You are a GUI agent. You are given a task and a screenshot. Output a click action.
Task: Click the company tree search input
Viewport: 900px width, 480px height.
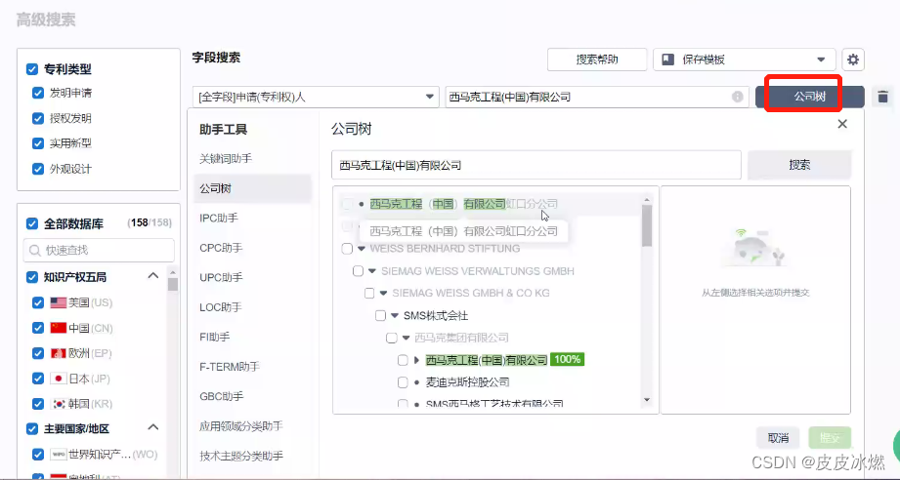coord(536,165)
